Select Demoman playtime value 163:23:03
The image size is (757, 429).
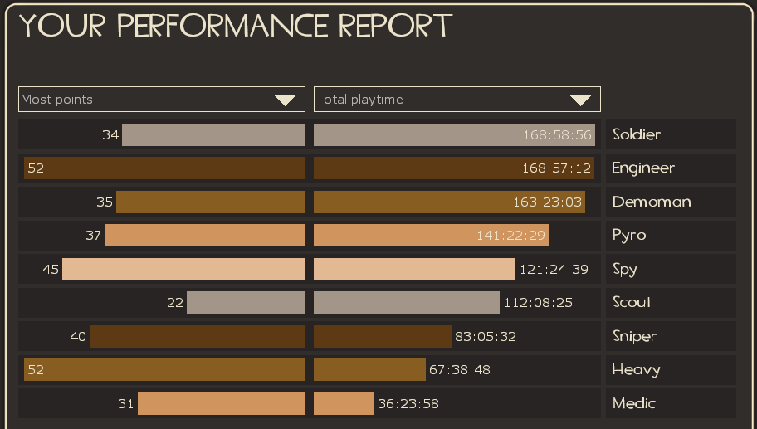(x=548, y=202)
